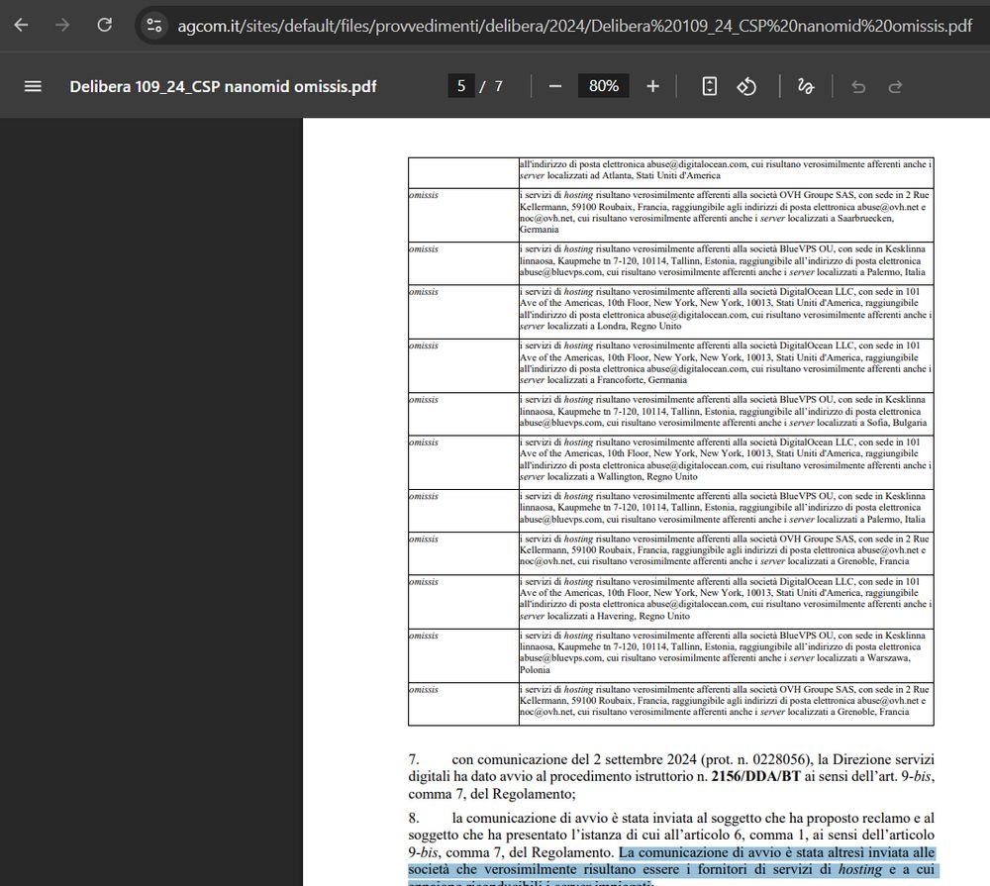Enable the draw annotation tool
Image resolution: width=990 pixels, height=886 pixels.
[805, 86]
